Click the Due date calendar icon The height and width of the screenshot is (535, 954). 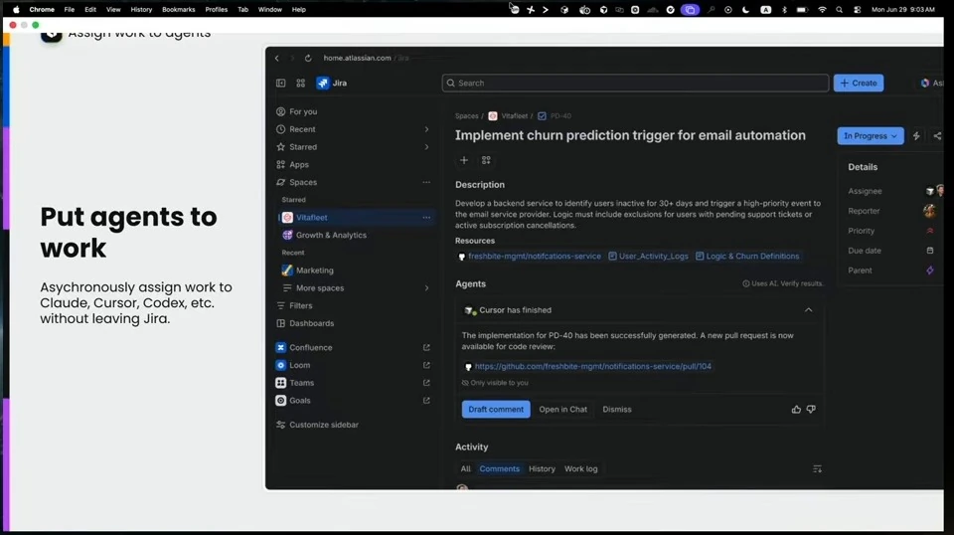(930, 251)
